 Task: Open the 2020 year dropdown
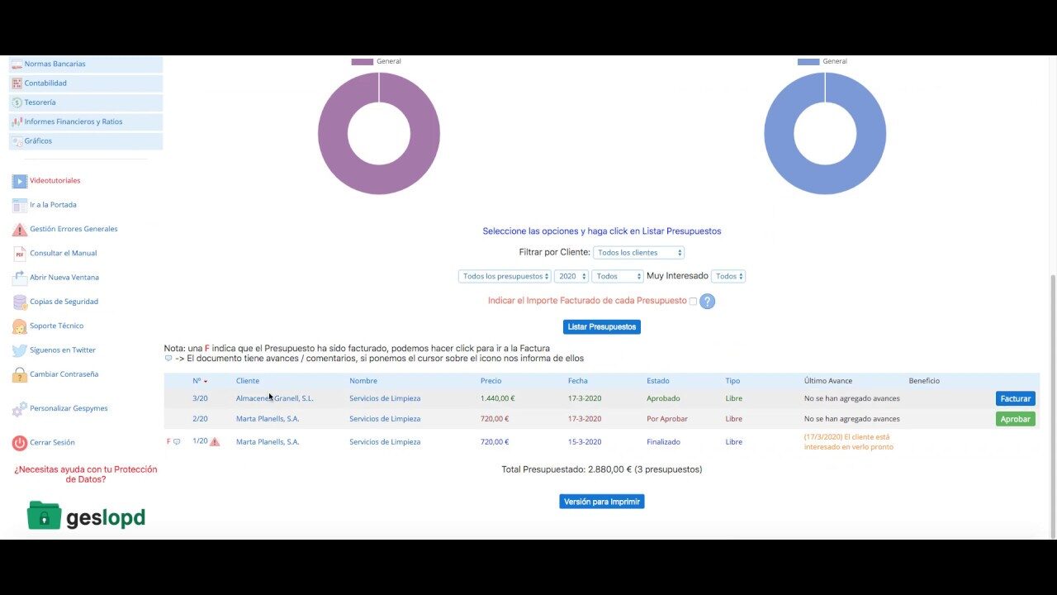point(571,277)
